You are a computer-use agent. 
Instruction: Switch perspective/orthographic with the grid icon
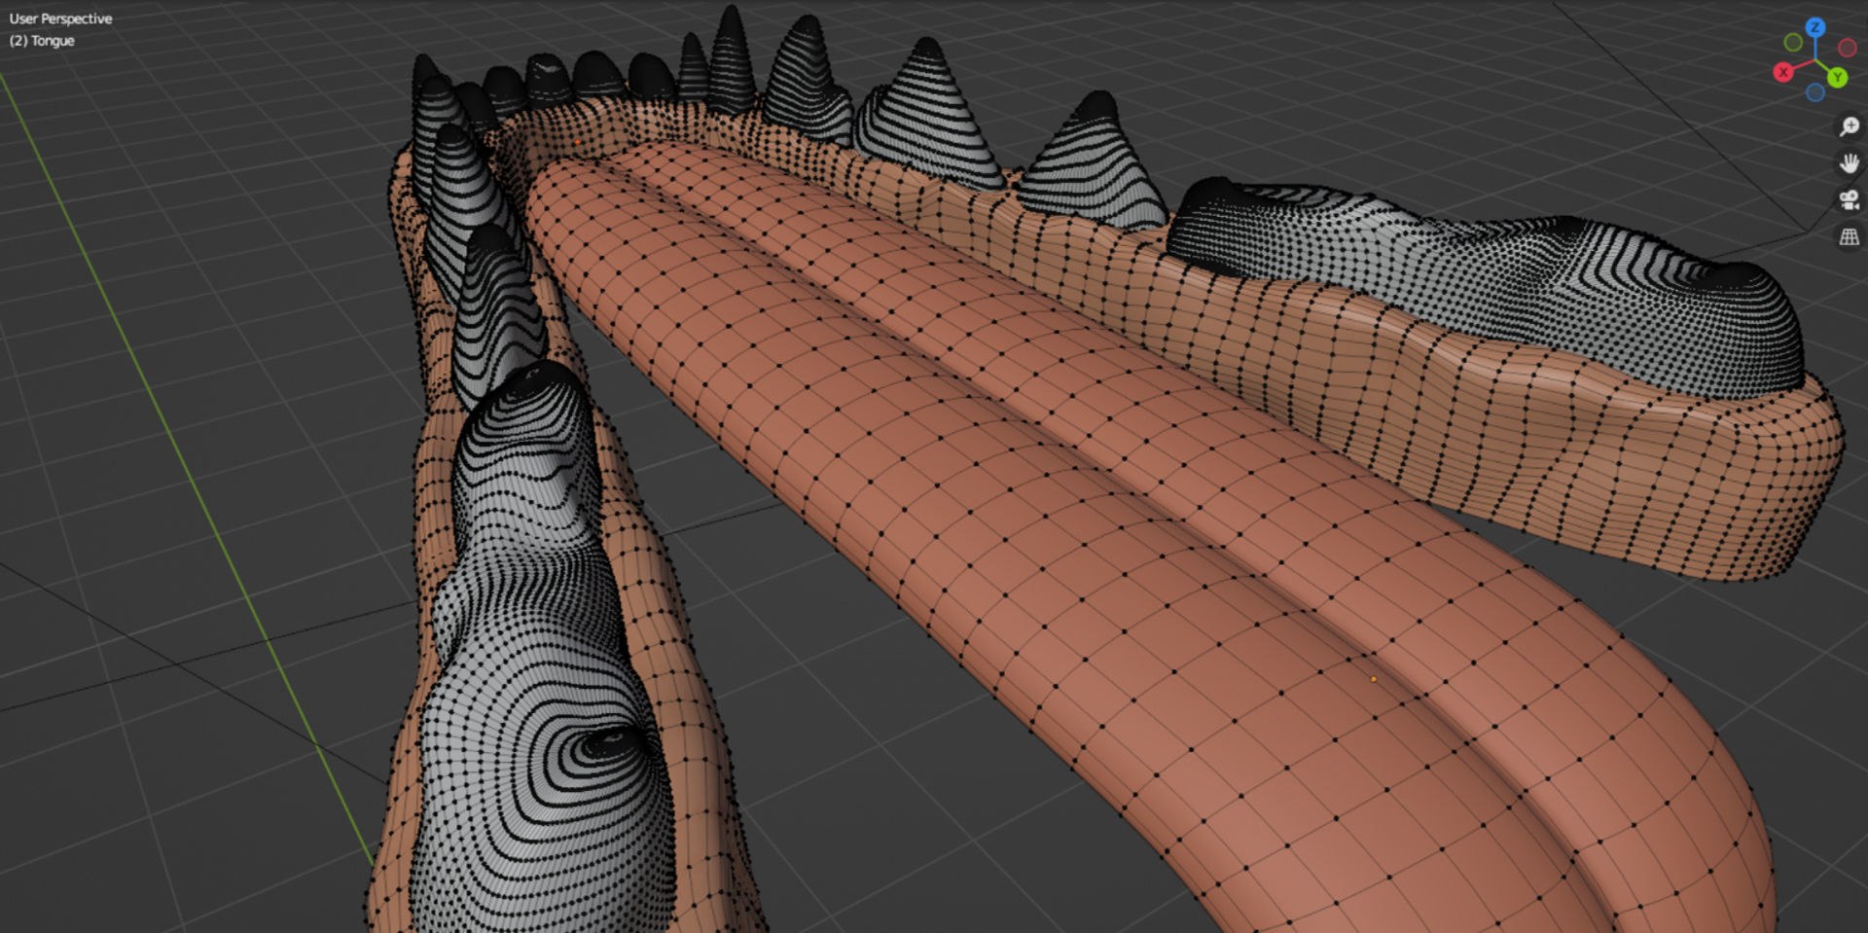pos(1850,236)
